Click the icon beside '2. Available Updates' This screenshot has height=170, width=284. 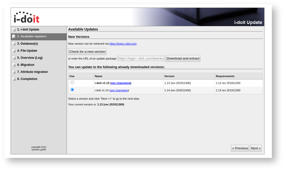coord(14,37)
